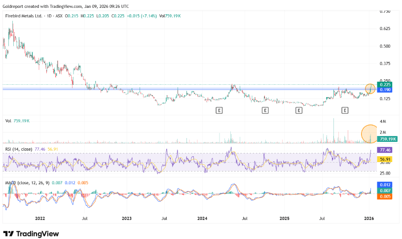The width and height of the screenshot is (402, 239).
Task: Click the orange 0.005 MACD value label
Action: [x=384, y=197]
